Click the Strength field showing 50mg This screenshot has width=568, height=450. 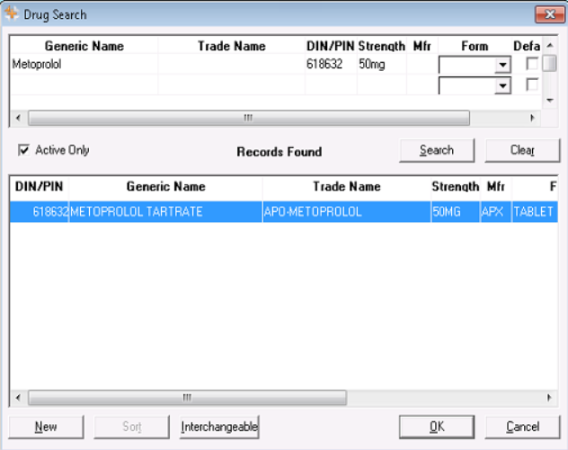coord(381,65)
